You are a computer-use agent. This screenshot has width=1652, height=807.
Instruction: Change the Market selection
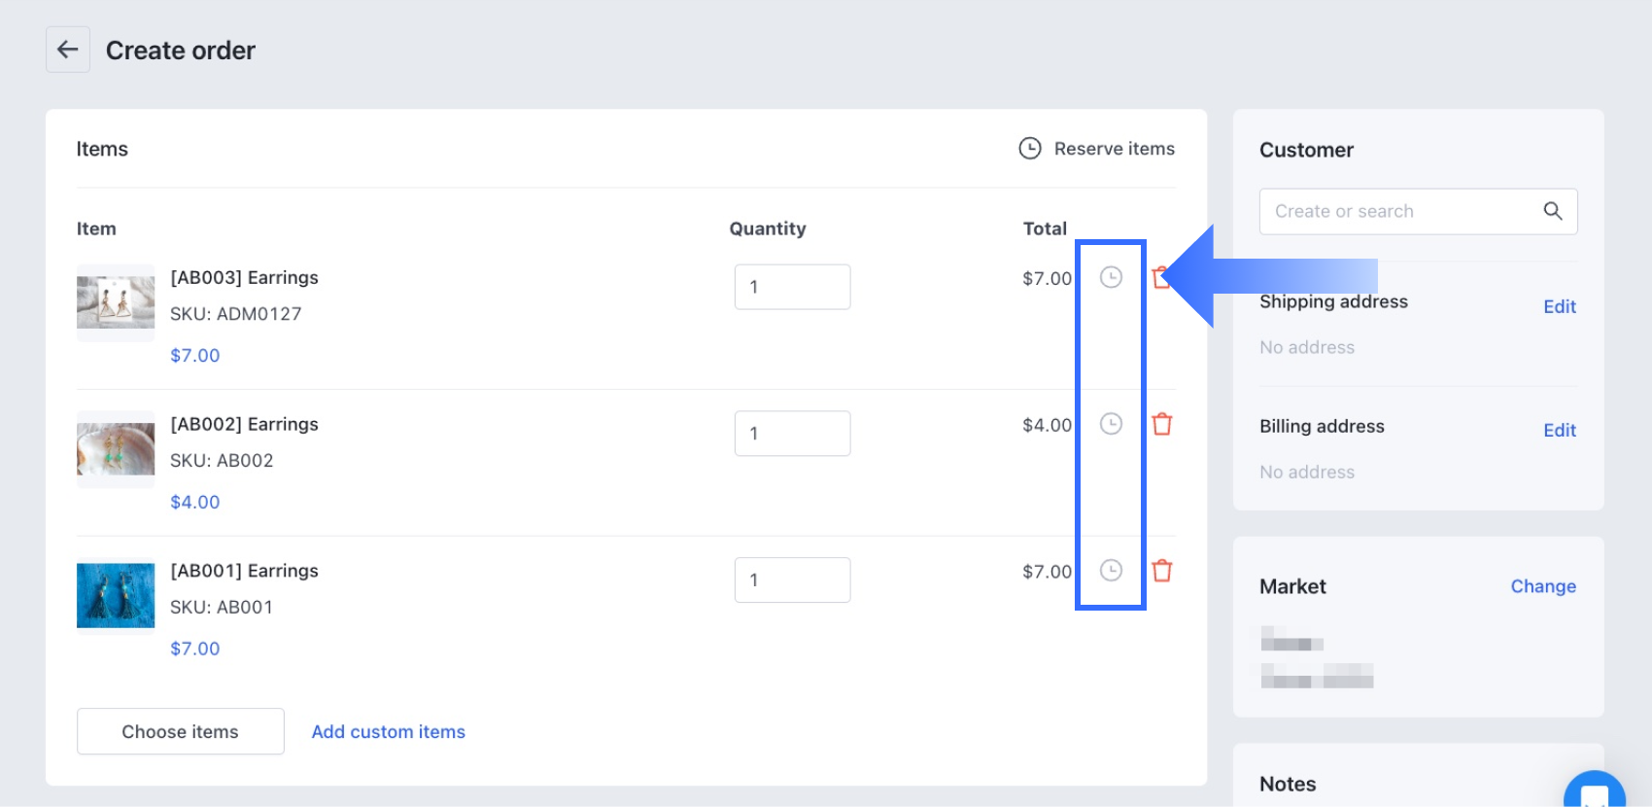coord(1543,586)
